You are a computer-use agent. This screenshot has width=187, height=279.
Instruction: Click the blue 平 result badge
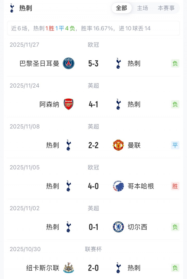[175, 145]
